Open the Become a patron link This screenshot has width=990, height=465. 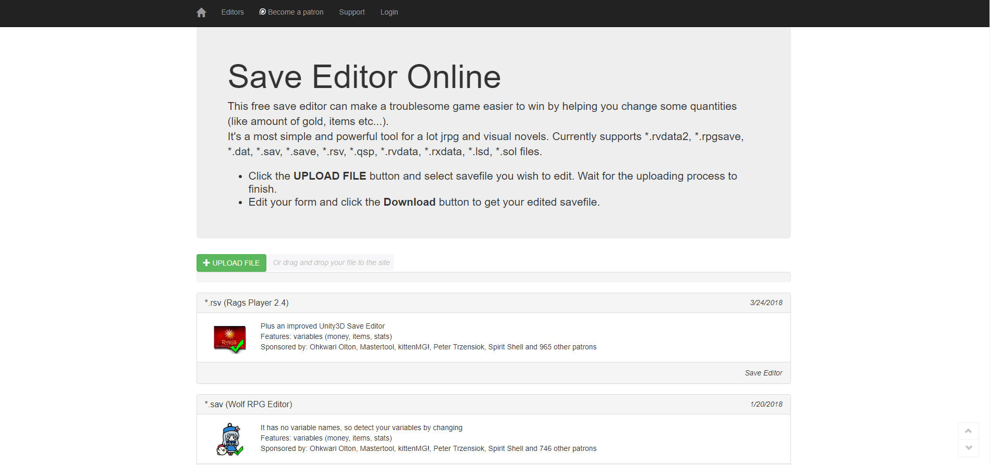(291, 12)
